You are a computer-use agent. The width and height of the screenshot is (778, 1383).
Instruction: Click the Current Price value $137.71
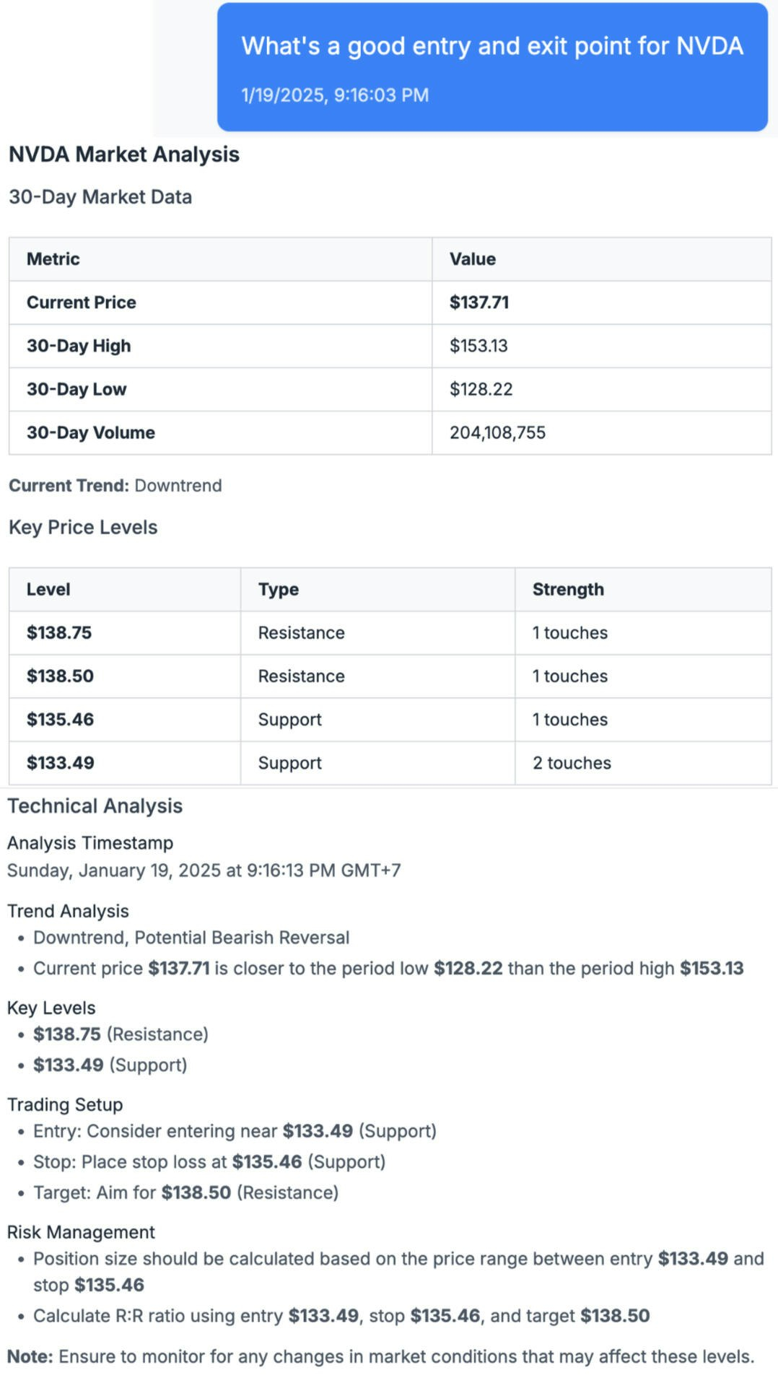click(x=479, y=302)
